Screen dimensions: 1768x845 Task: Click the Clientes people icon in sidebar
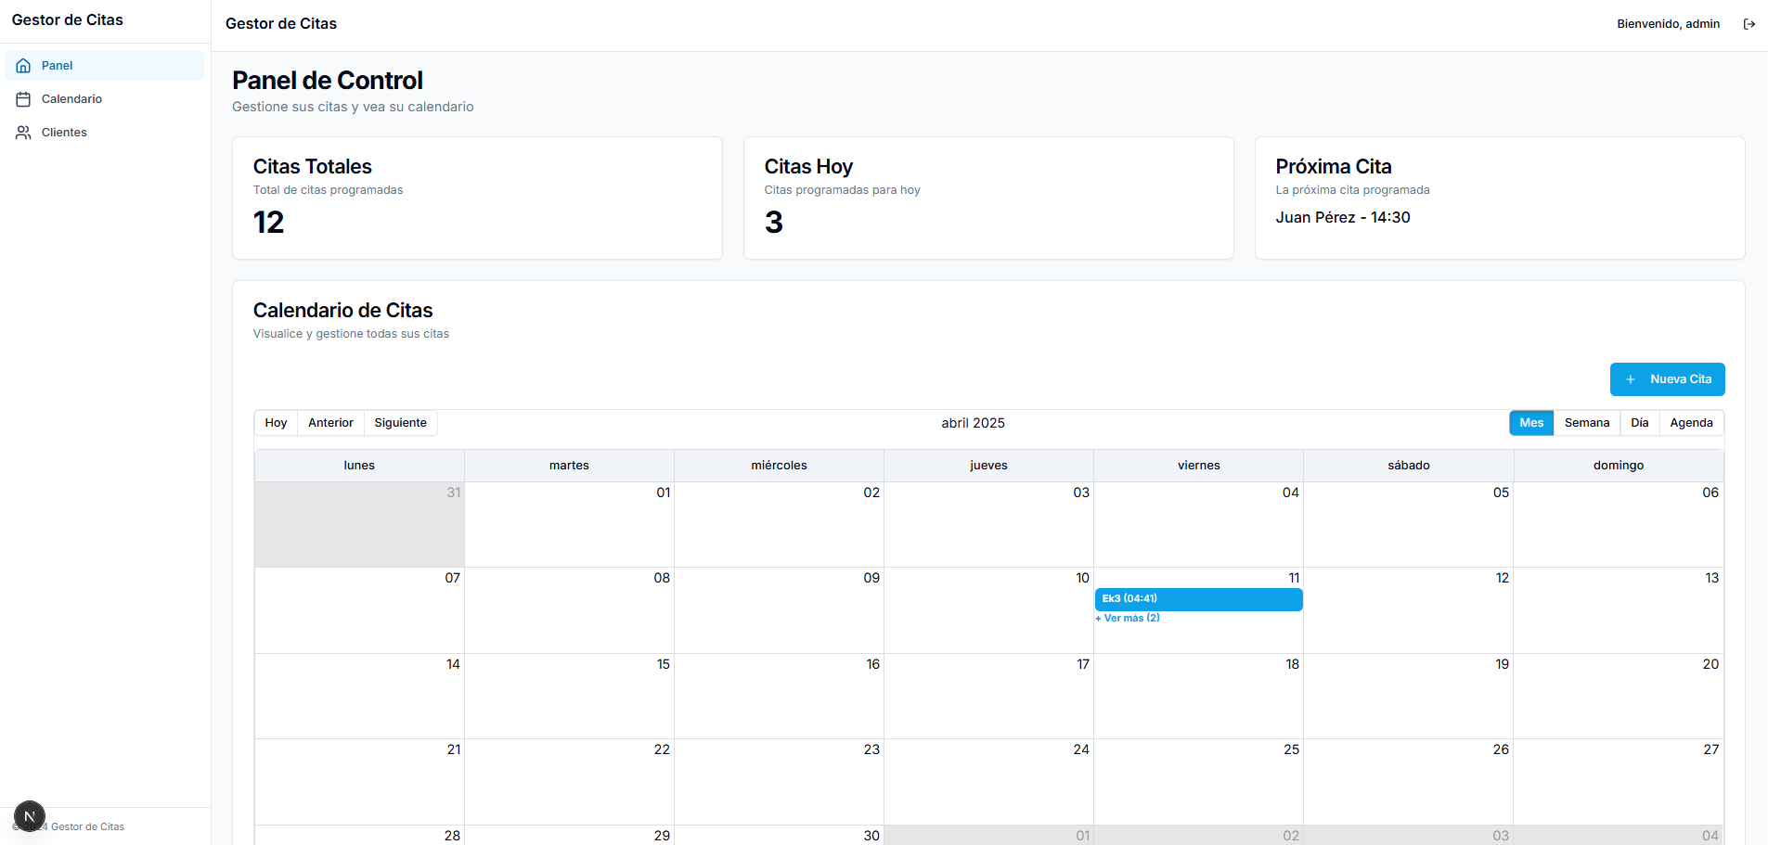click(x=22, y=132)
